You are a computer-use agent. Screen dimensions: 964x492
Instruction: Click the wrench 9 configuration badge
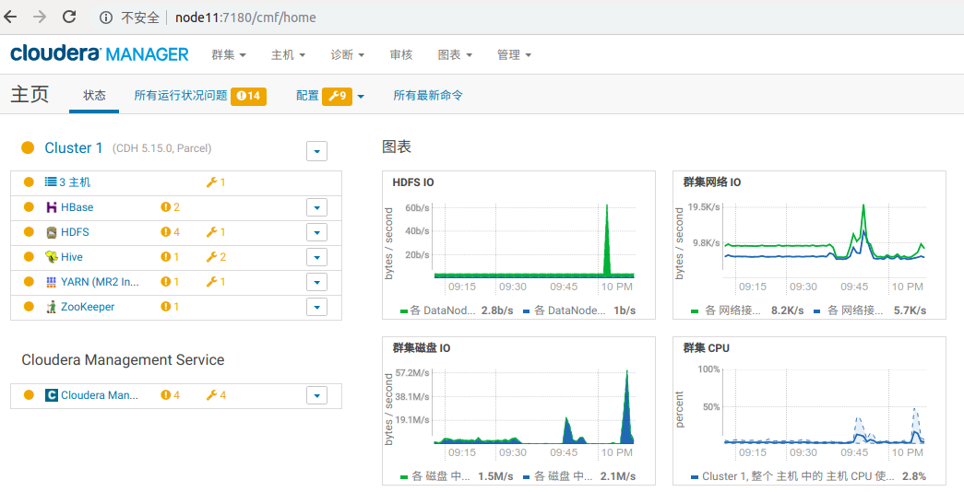[337, 96]
